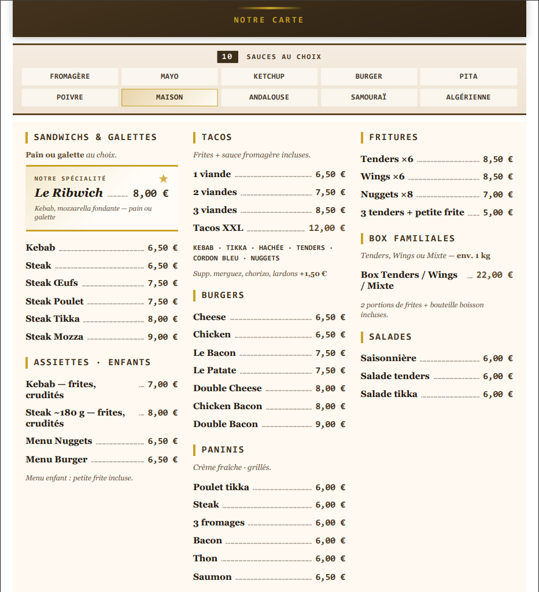Pick the 'Saumon' panini

pyautogui.click(x=269, y=577)
